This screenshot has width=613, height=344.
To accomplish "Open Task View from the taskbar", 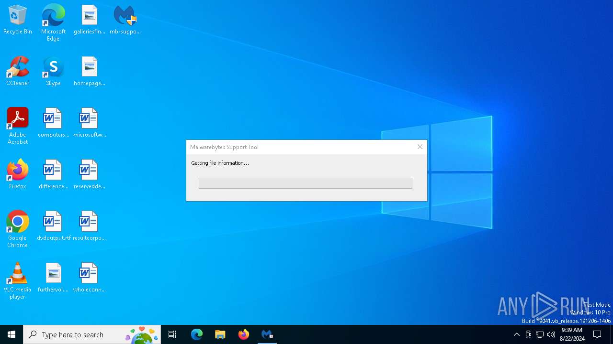I will [172, 334].
